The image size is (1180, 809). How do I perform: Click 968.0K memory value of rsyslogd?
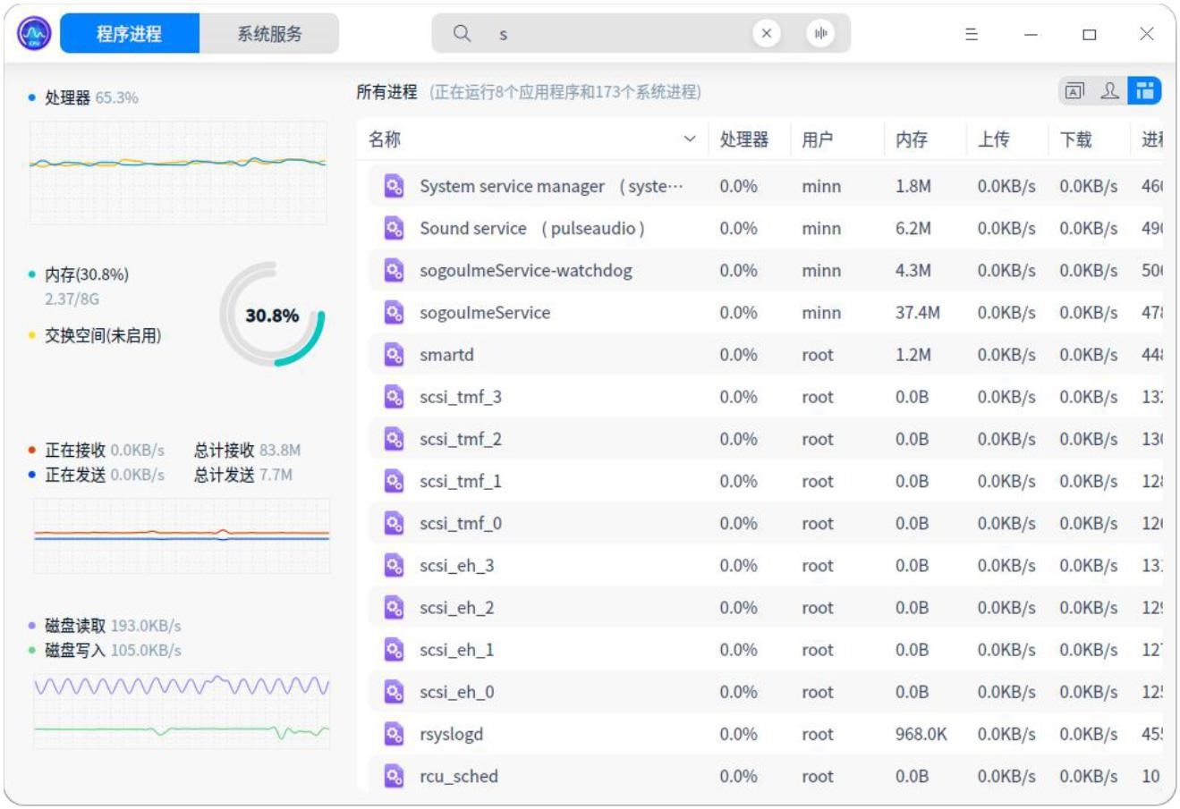pyautogui.click(x=921, y=734)
